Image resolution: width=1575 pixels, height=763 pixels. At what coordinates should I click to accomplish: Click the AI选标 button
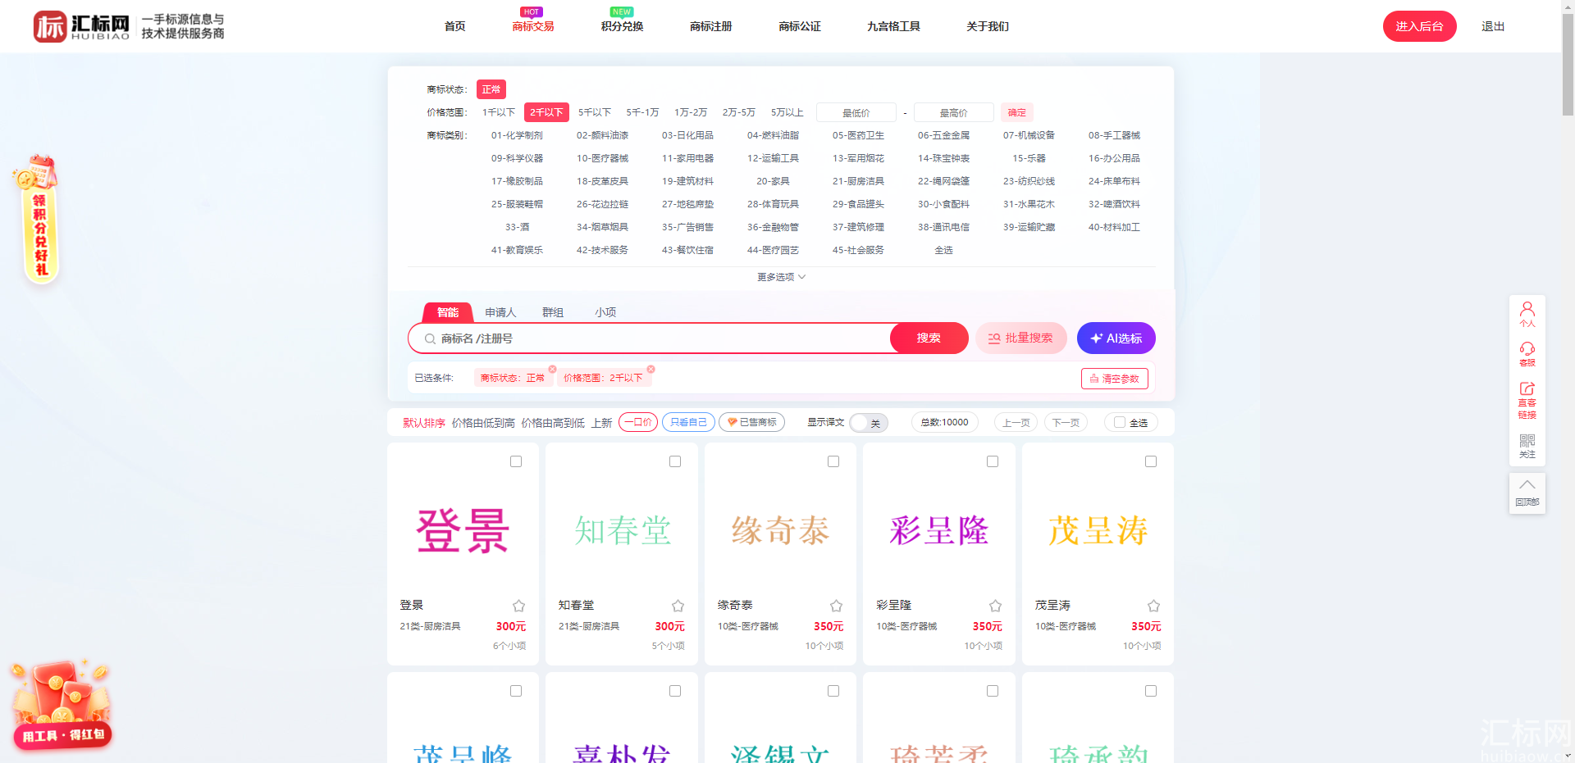point(1116,338)
